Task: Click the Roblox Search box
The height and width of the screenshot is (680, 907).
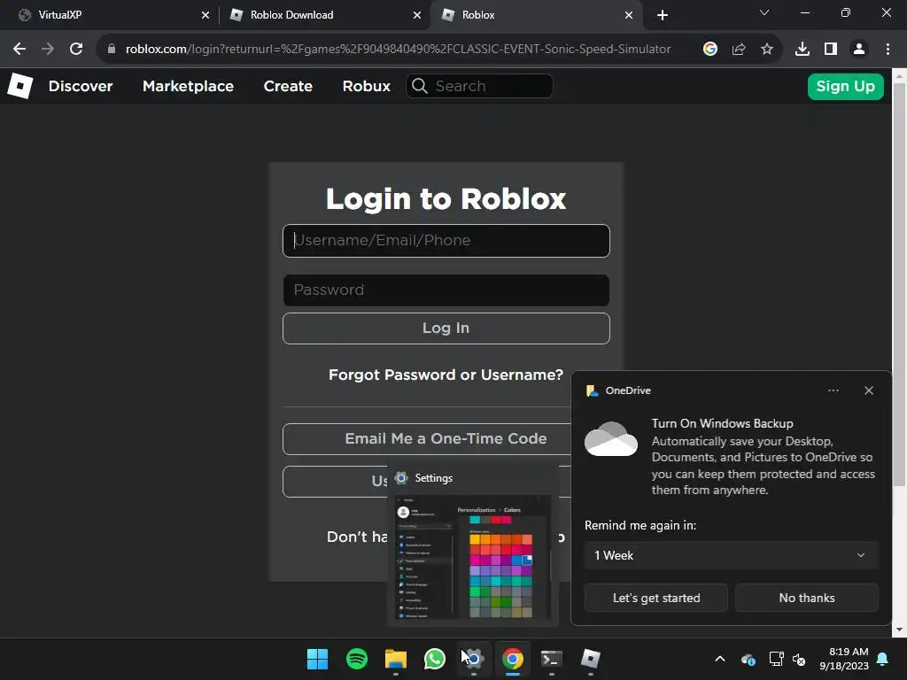Action: pos(479,86)
